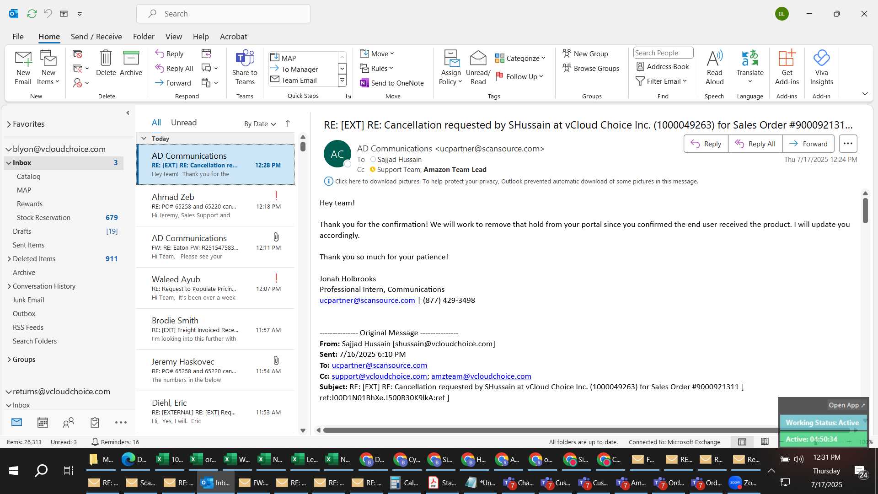Click Reply button in reading pane
Viewport: 878px width, 494px height.
pos(706,144)
